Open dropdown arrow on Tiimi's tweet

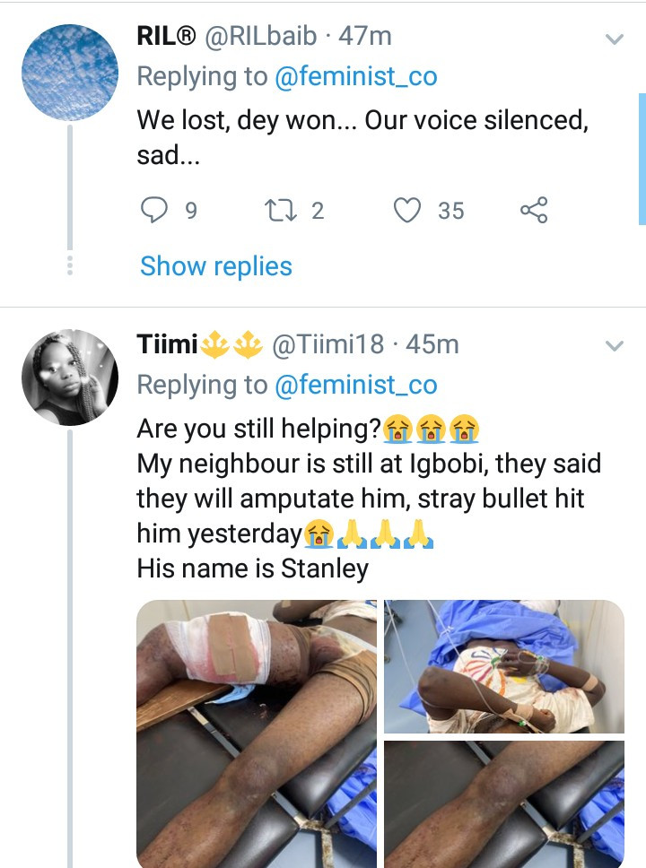point(615,346)
